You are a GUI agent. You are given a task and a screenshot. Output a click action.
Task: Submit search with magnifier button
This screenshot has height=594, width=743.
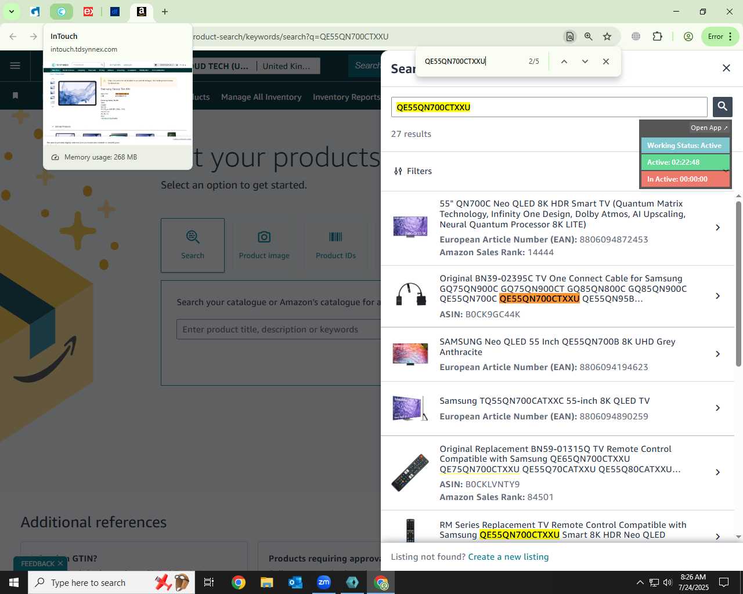(723, 107)
